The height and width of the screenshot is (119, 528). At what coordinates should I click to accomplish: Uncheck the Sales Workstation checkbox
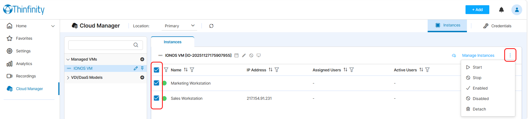156,98
